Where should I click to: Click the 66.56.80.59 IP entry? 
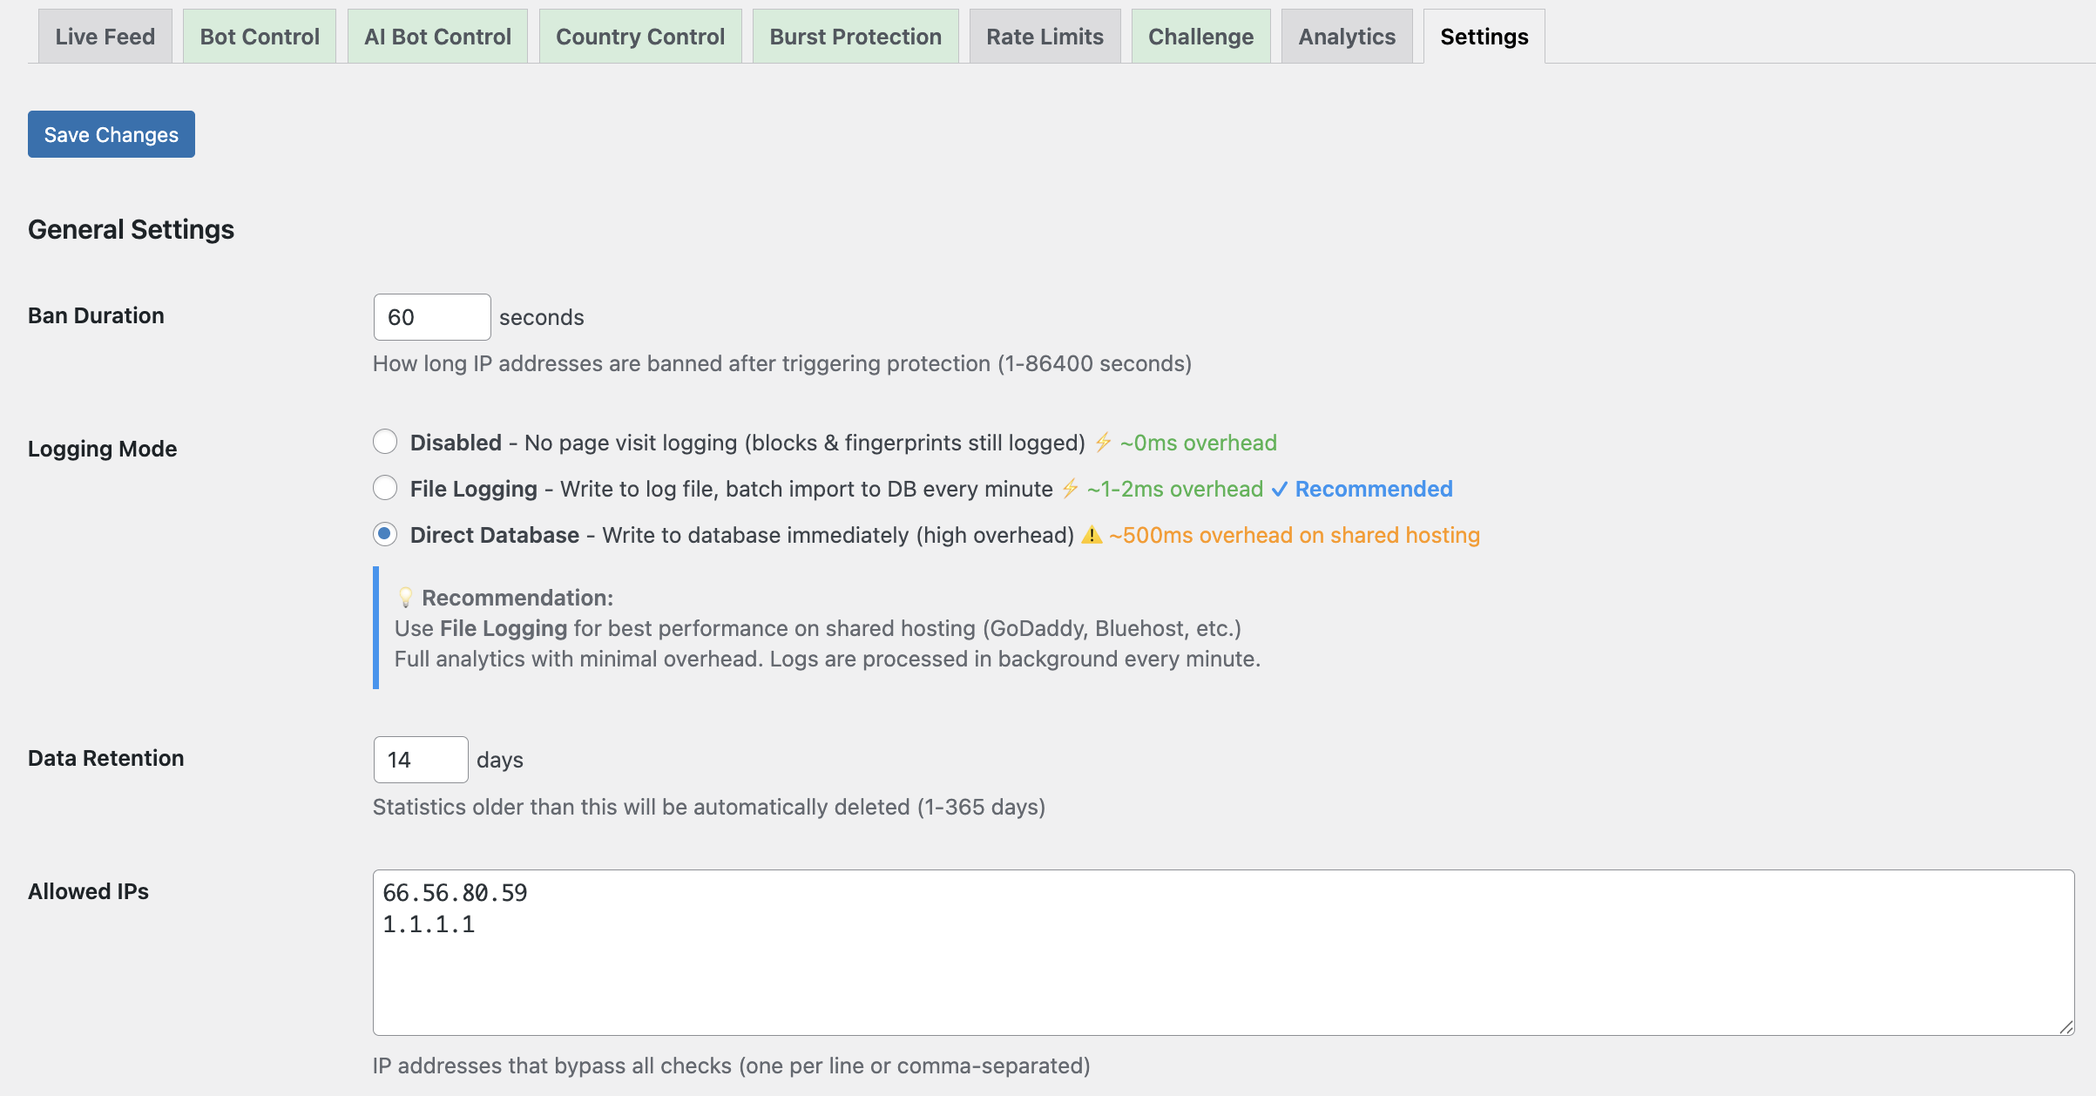(x=455, y=893)
